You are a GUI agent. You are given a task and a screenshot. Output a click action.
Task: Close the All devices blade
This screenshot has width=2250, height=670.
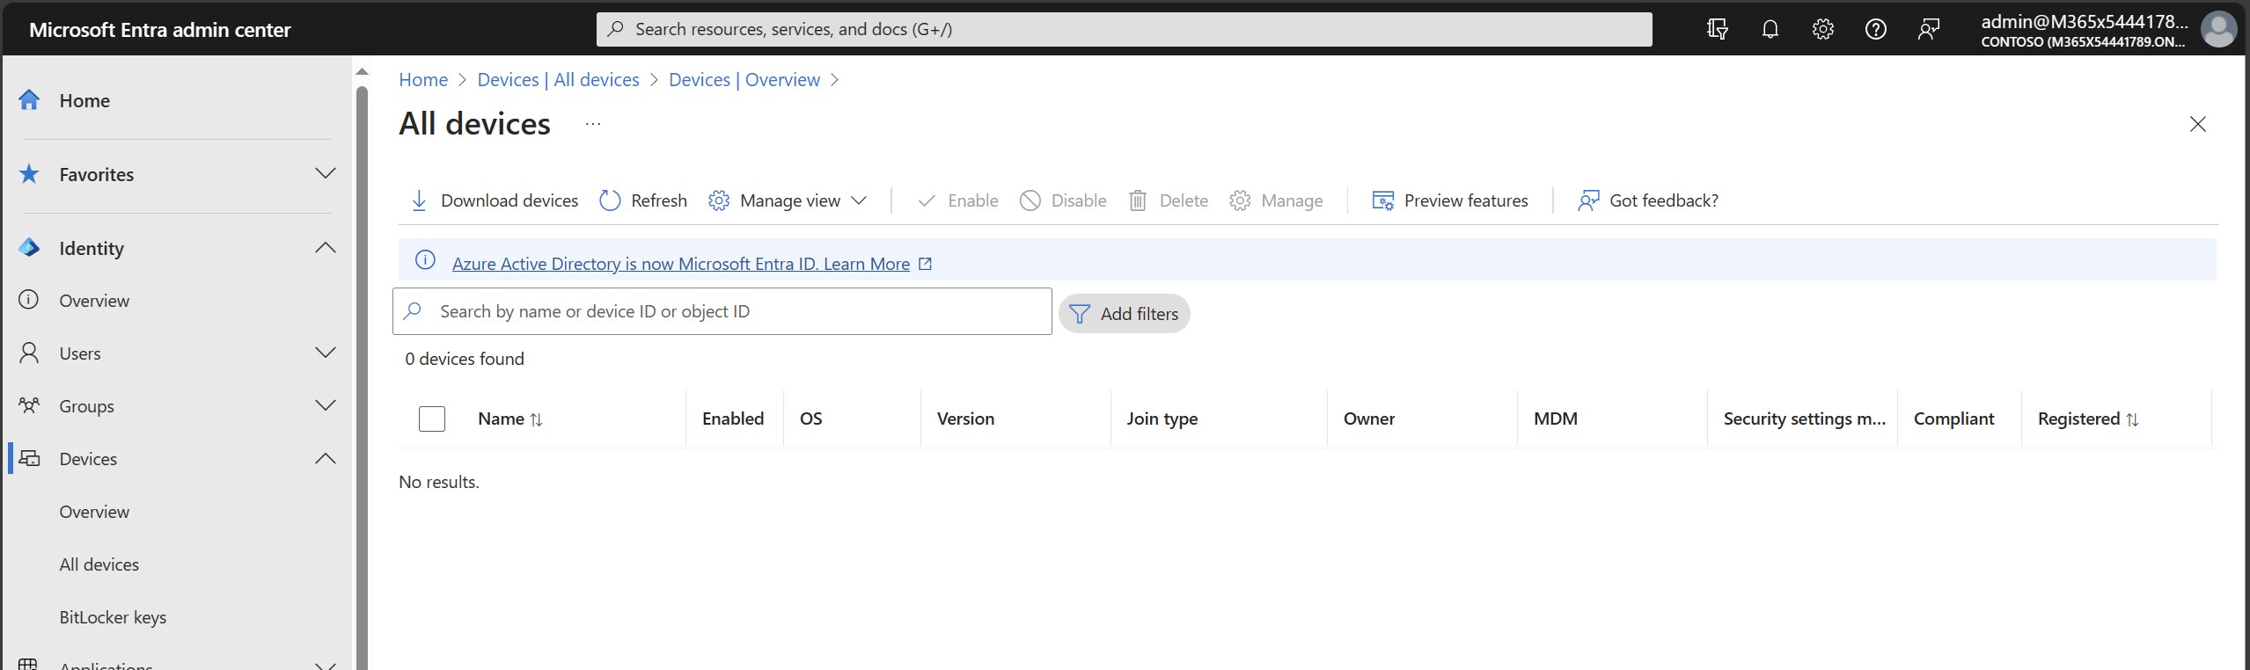[x=2197, y=124]
